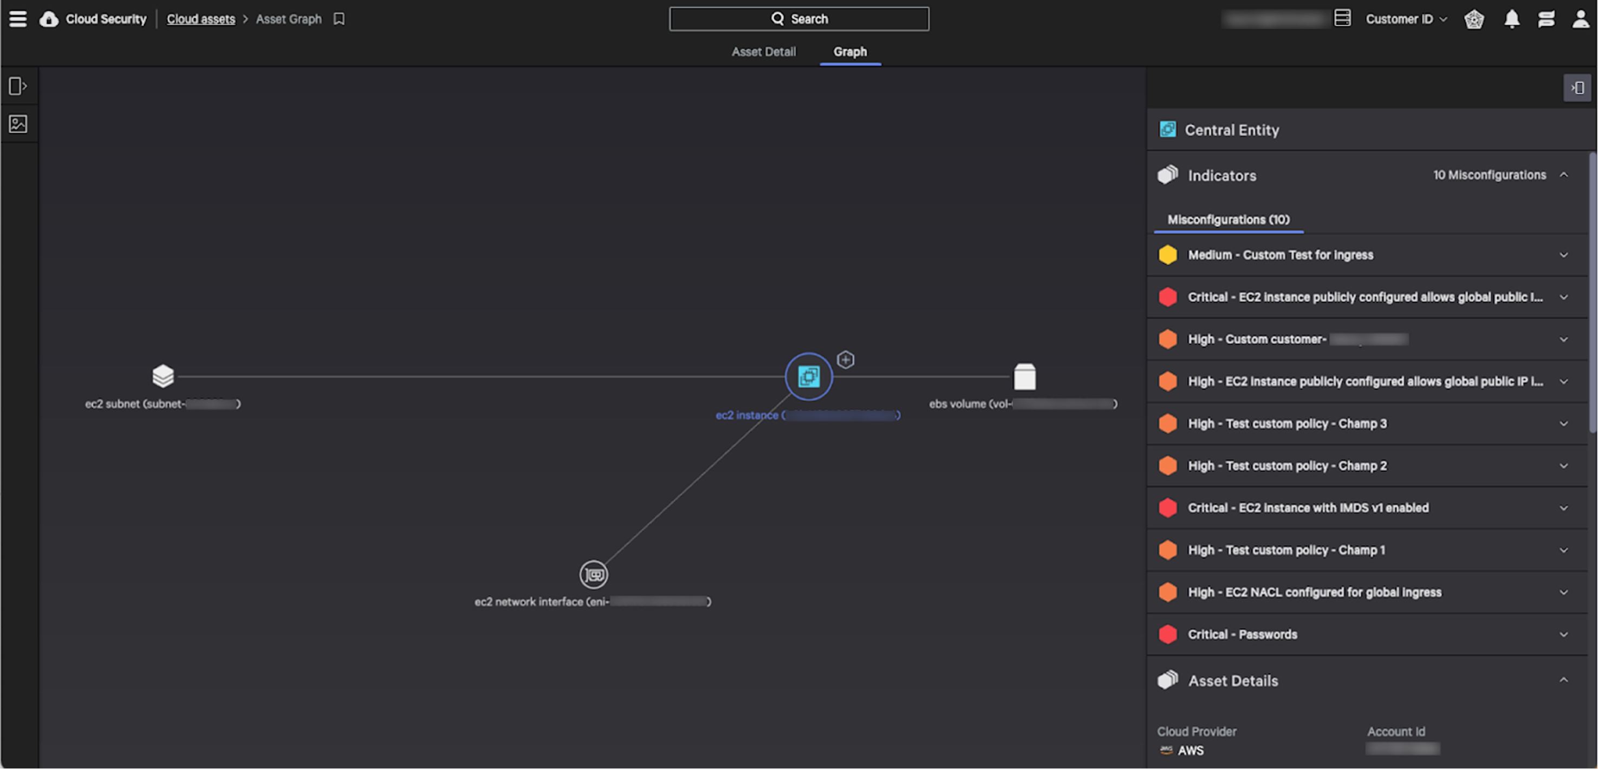The width and height of the screenshot is (1598, 769).
Task: Click the Cloud Security title text
Action: click(106, 19)
